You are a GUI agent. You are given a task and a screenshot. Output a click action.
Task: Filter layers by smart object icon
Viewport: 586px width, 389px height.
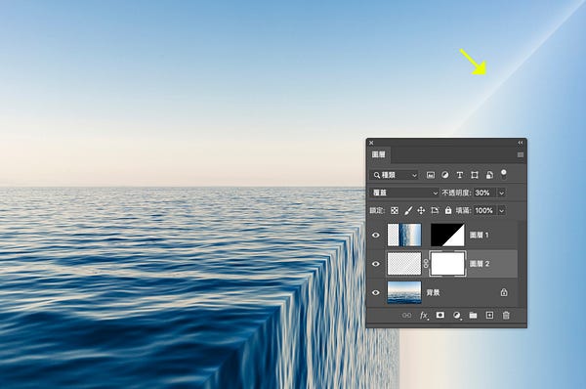(x=489, y=175)
